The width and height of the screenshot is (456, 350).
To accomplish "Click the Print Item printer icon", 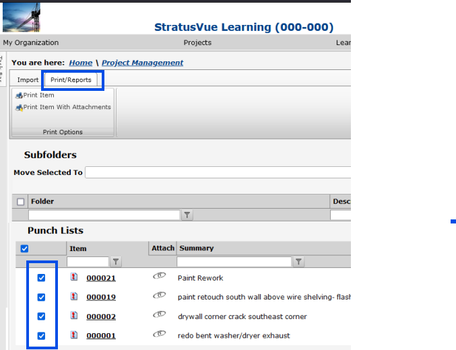I will pyautogui.click(x=19, y=96).
